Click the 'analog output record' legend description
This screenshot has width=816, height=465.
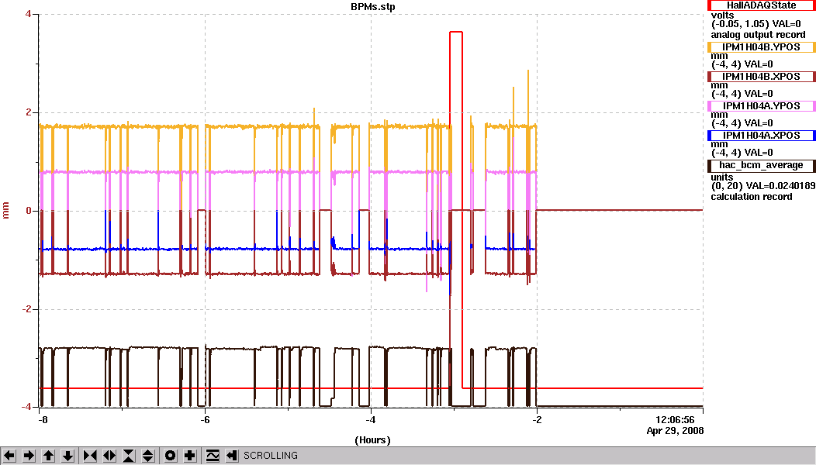[758, 35]
